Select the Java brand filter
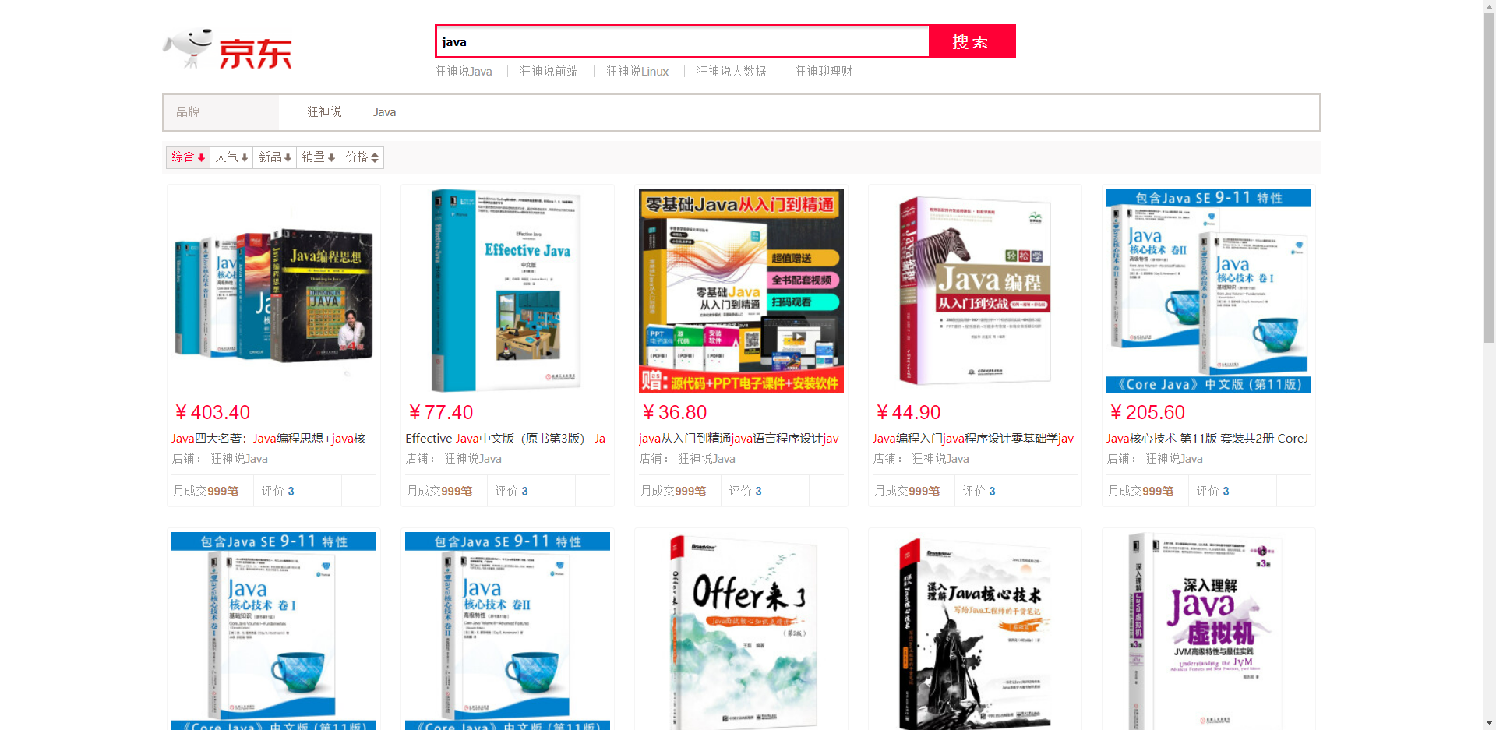This screenshot has height=730, width=1496. coord(384,112)
